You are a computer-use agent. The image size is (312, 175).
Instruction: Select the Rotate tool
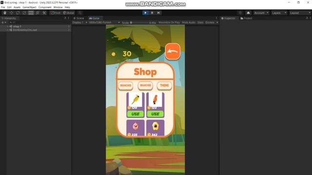[18, 13]
